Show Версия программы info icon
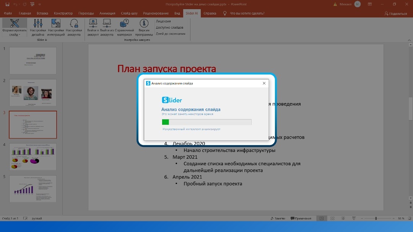This screenshot has height=232, width=413. (144, 24)
